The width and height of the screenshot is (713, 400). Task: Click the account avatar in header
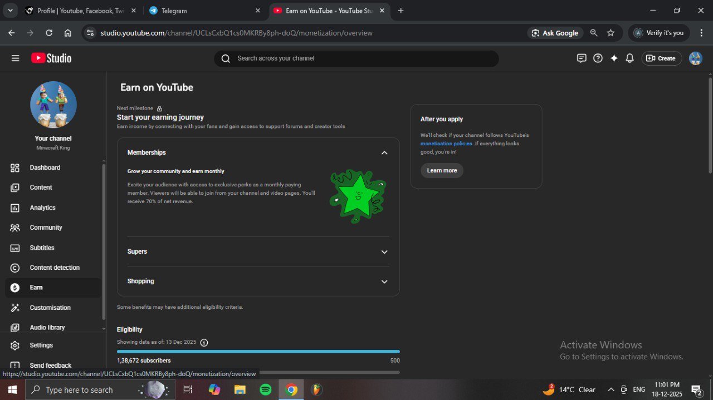click(x=695, y=58)
